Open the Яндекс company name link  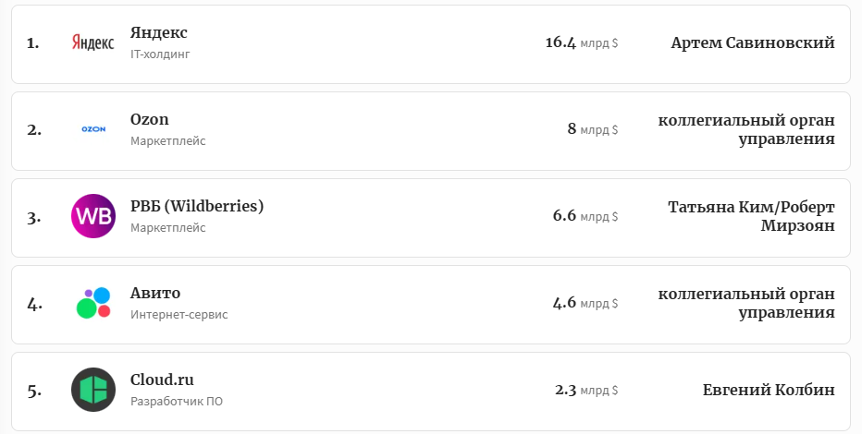tap(159, 33)
